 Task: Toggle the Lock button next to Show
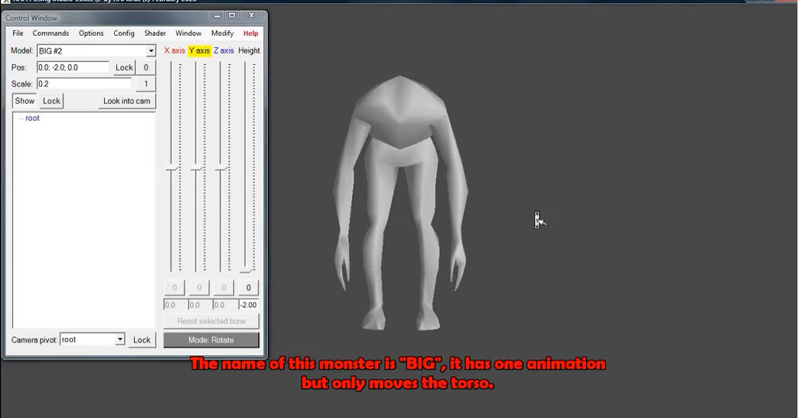coord(51,101)
